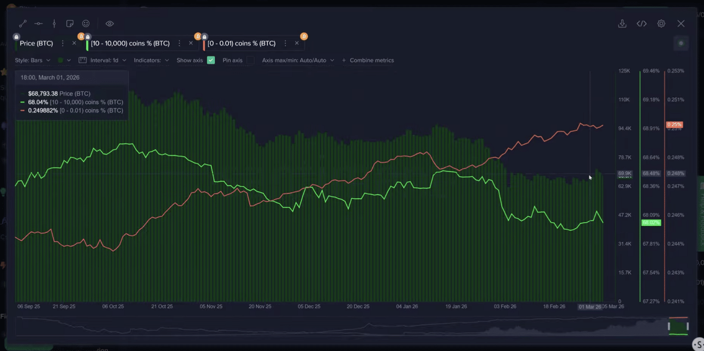Image resolution: width=704 pixels, height=351 pixels.
Task: Click the download chart icon
Action: click(x=622, y=24)
